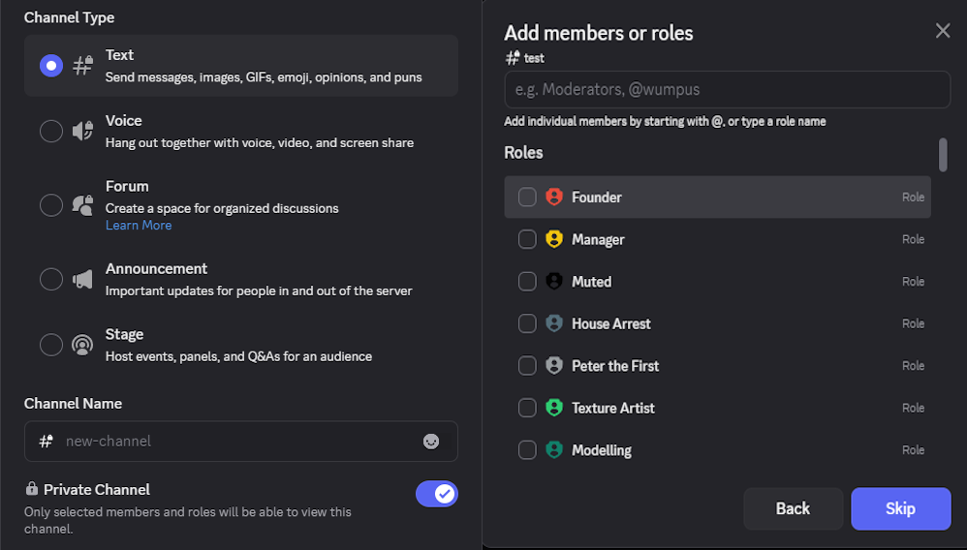This screenshot has width=967, height=550.
Task: Select the Voice channel type radio button
Action: [51, 131]
